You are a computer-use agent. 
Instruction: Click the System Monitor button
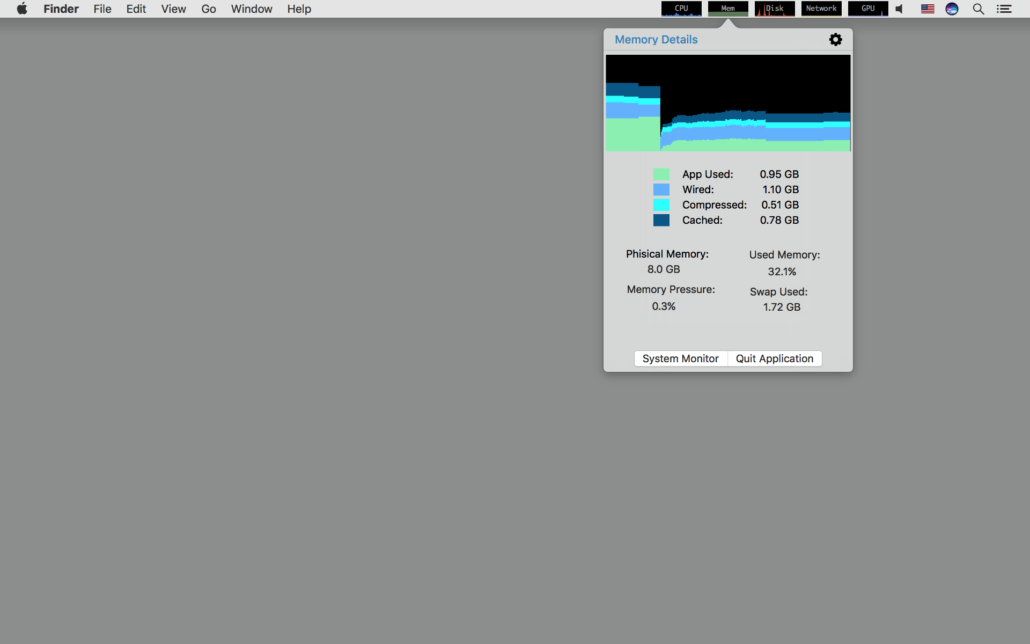coord(681,358)
